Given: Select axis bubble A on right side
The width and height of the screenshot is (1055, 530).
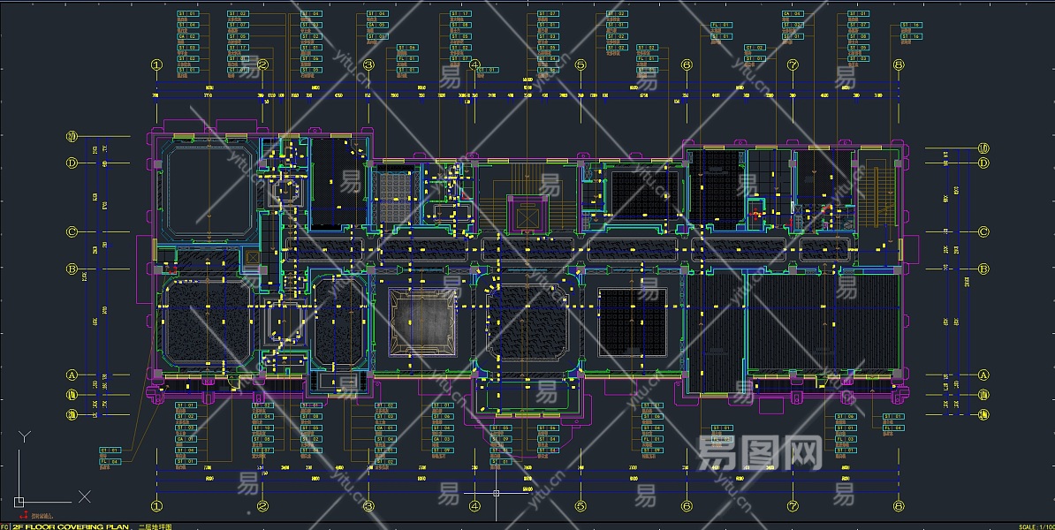Looking at the screenshot, I should click(983, 375).
